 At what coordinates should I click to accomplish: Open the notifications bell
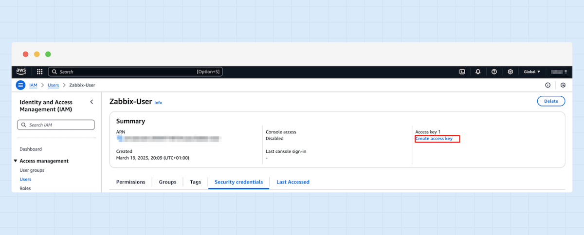click(x=478, y=72)
